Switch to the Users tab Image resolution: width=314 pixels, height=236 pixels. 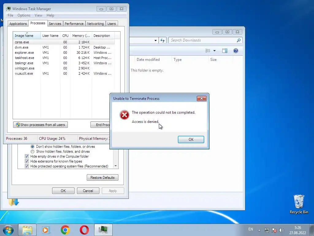111,23
